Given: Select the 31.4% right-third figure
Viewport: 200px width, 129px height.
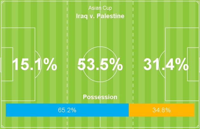Looking at the screenshot, I should click(166, 65).
